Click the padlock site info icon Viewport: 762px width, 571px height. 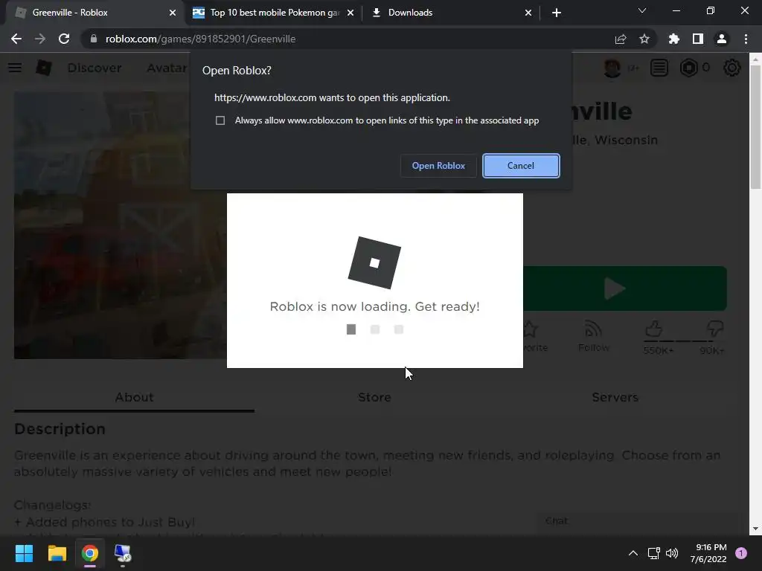[94, 39]
